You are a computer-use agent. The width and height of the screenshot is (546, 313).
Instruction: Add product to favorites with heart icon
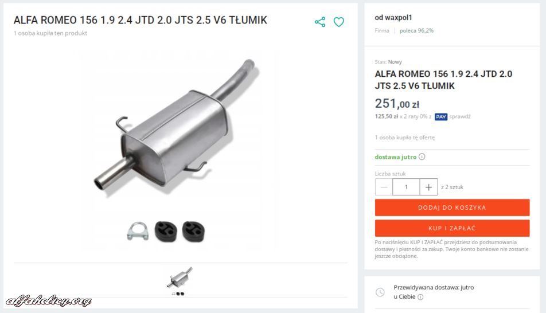pos(339,22)
